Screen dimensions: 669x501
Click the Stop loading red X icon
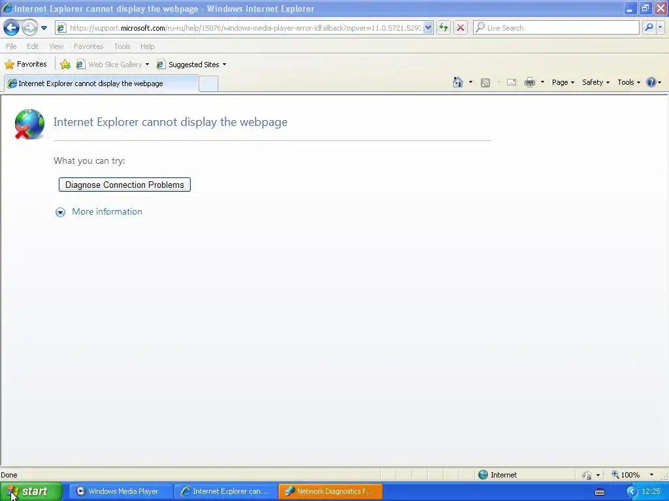461,28
